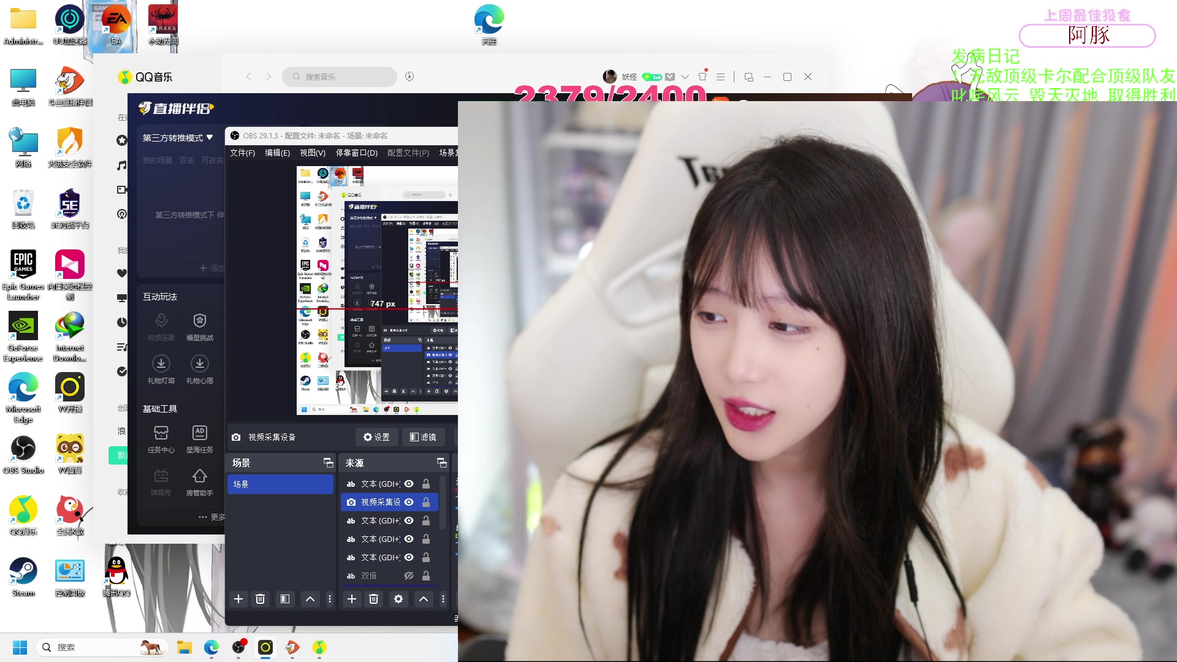Viewport: 1177px width, 662px height.
Task: Add a new source with the plus button
Action: click(352, 599)
